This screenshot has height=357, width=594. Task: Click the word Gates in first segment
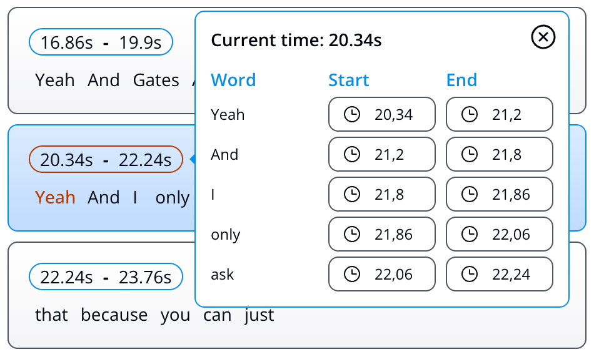point(156,81)
